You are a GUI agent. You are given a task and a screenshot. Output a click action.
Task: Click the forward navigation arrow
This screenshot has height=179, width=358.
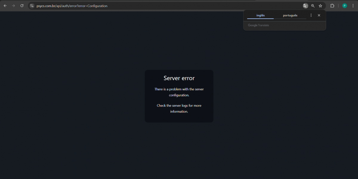pyautogui.click(x=13, y=6)
